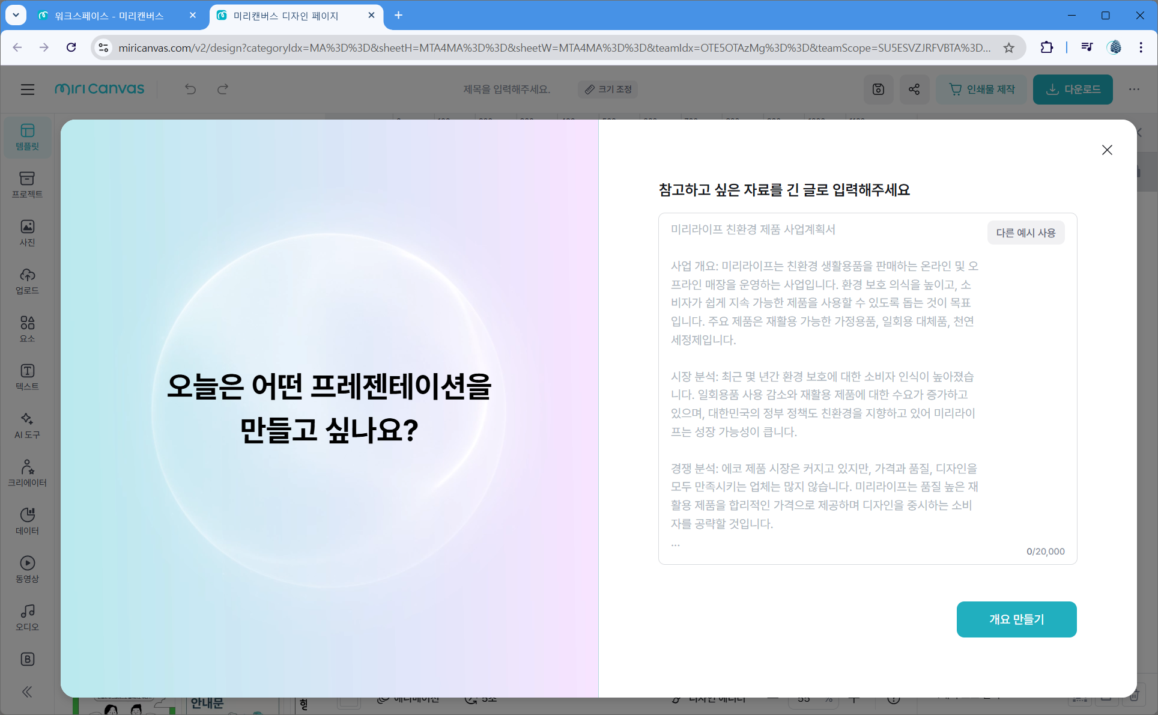Screen dimensions: 1158x715
Task: Open the 오디오 audio panel
Action: (27, 618)
